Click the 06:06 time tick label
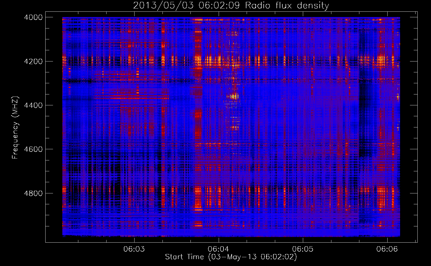Viewport: 431px width, 266px height. click(x=387, y=249)
